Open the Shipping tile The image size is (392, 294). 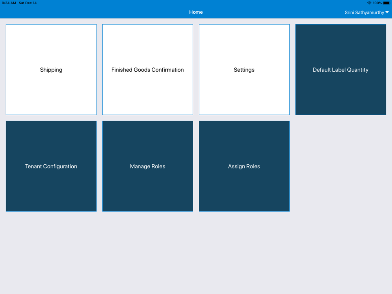[51, 69]
